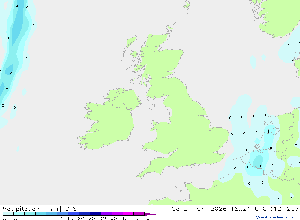Select the 0.5–1 mm legend swatch
This screenshot has width=300, height=220.
[19, 214]
